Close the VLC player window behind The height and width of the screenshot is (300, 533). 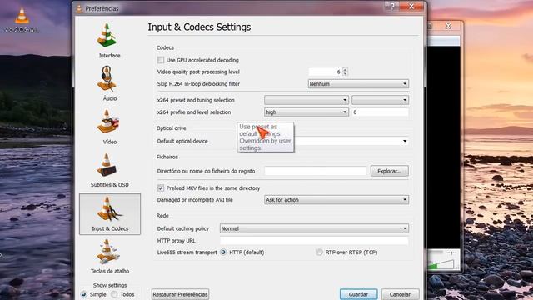[448, 26]
